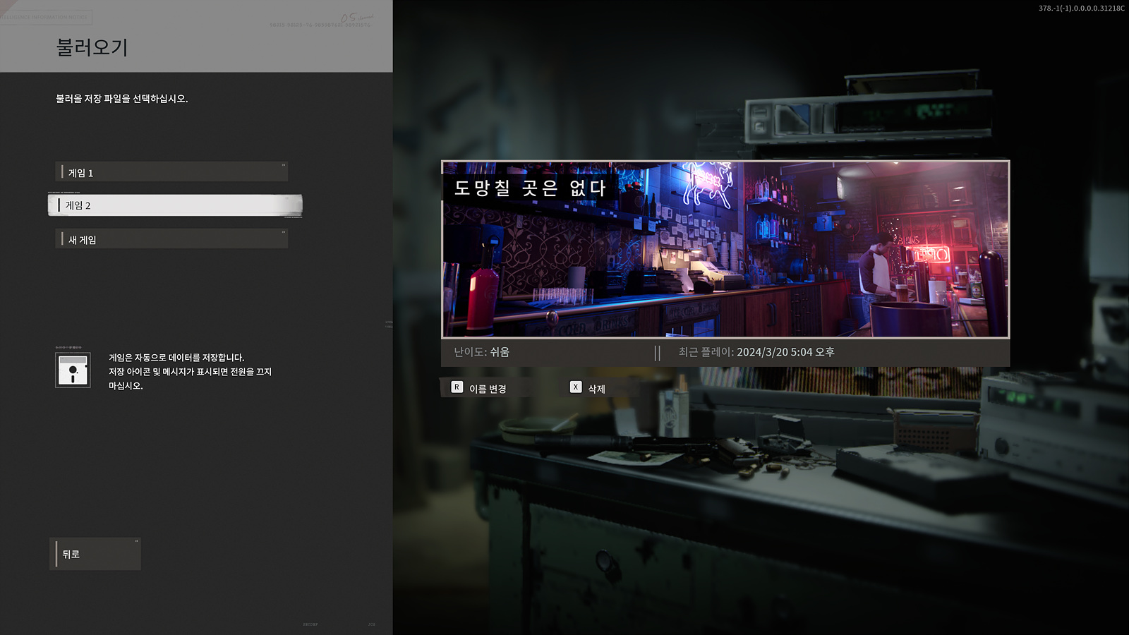Go back with the 뒤로 button

[x=95, y=554]
